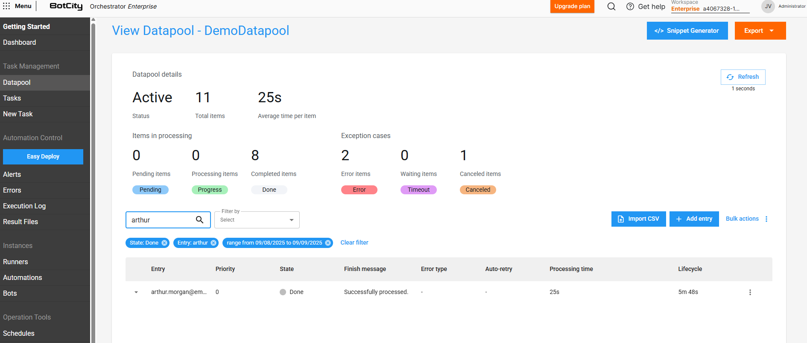This screenshot has height=343, width=807.
Task: Open Execution Log in the sidebar
Action: point(24,206)
